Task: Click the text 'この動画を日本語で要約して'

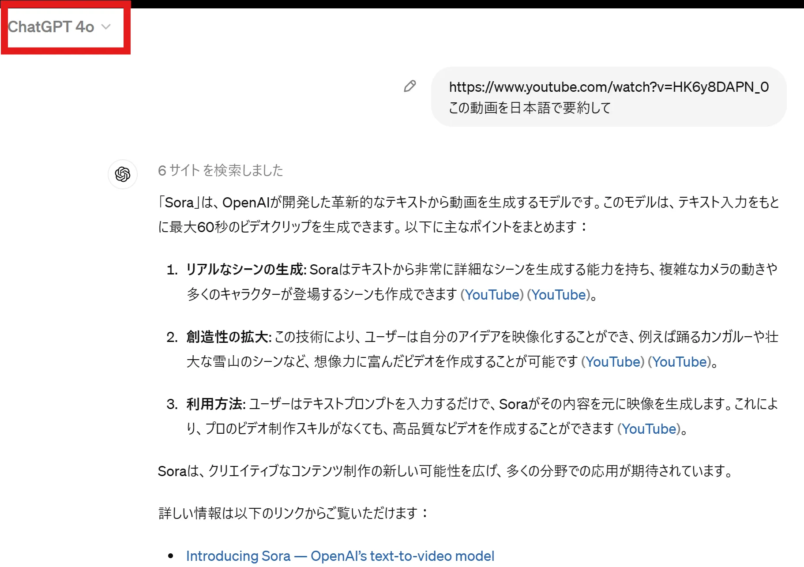Action: tap(530, 108)
